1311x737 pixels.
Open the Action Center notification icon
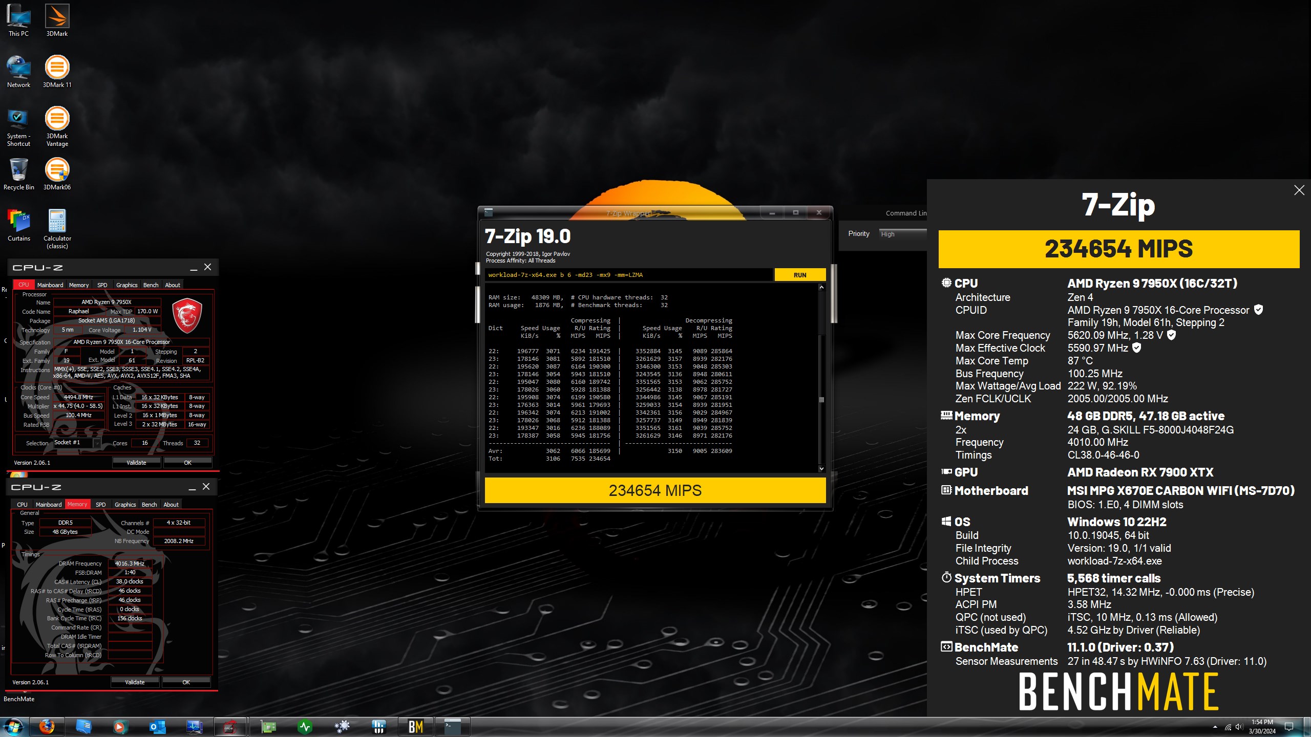point(1289,727)
